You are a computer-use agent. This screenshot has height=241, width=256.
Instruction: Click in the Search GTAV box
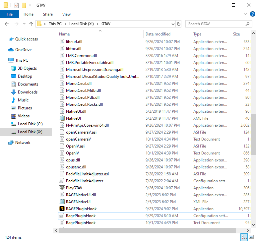216,24
